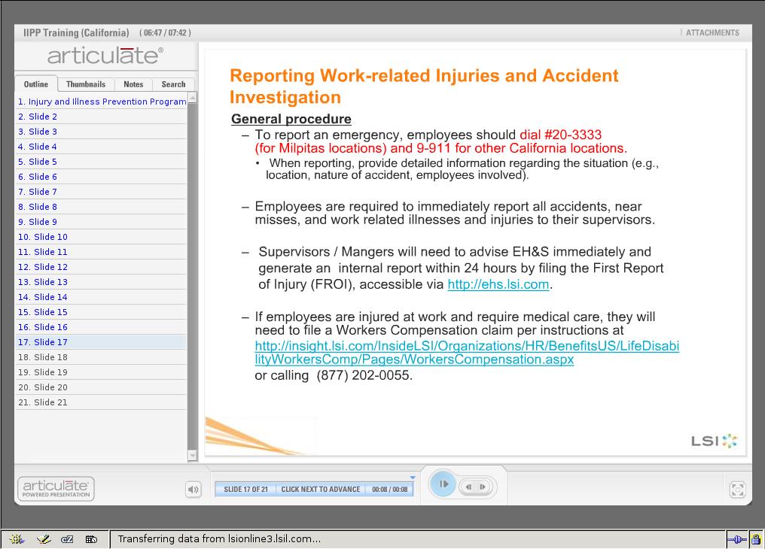Follow the Workers Compensation insight.lsi.com link
Screen dimensions: 765x549
pos(467,353)
